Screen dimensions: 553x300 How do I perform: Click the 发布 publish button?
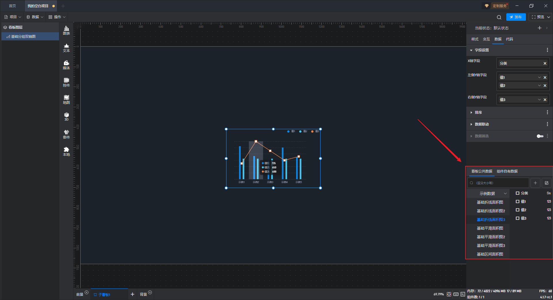(516, 17)
